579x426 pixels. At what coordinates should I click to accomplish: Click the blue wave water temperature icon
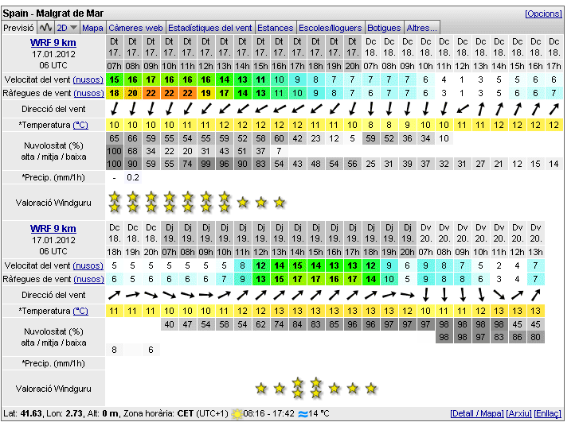[303, 414]
